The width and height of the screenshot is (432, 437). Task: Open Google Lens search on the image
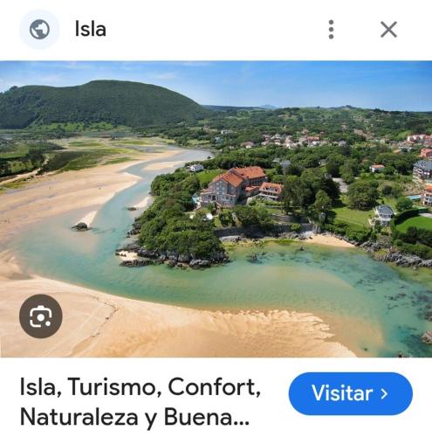click(x=41, y=316)
